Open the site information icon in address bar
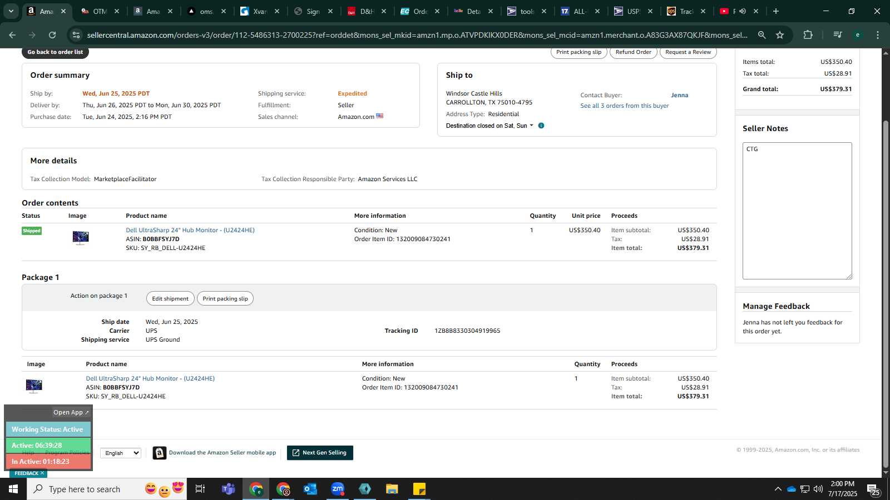The height and width of the screenshot is (500, 890). click(77, 35)
